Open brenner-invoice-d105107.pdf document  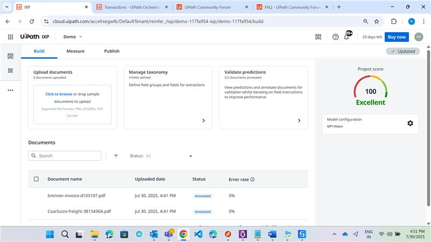[x=77, y=196]
